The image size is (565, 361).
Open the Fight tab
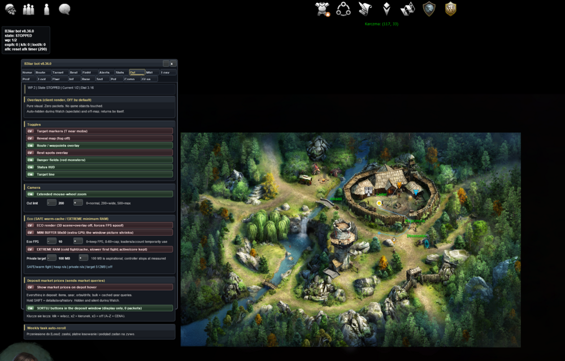pyautogui.click(x=90, y=72)
